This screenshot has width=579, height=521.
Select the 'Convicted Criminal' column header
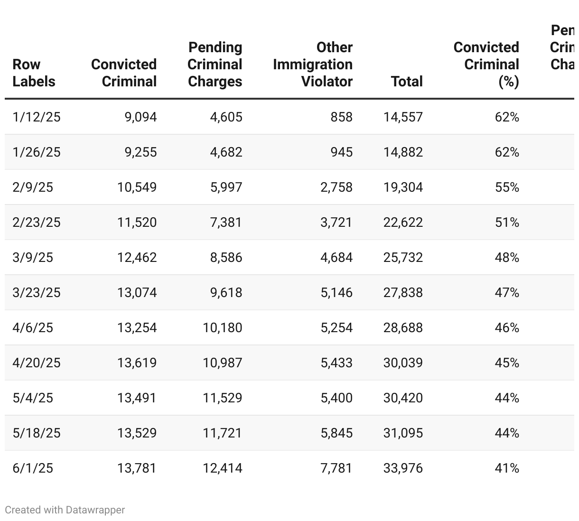click(124, 73)
